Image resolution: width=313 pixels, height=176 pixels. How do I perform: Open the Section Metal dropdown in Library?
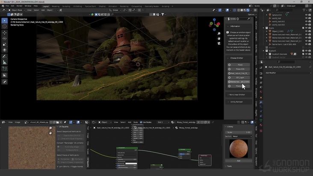[x=242, y=136]
